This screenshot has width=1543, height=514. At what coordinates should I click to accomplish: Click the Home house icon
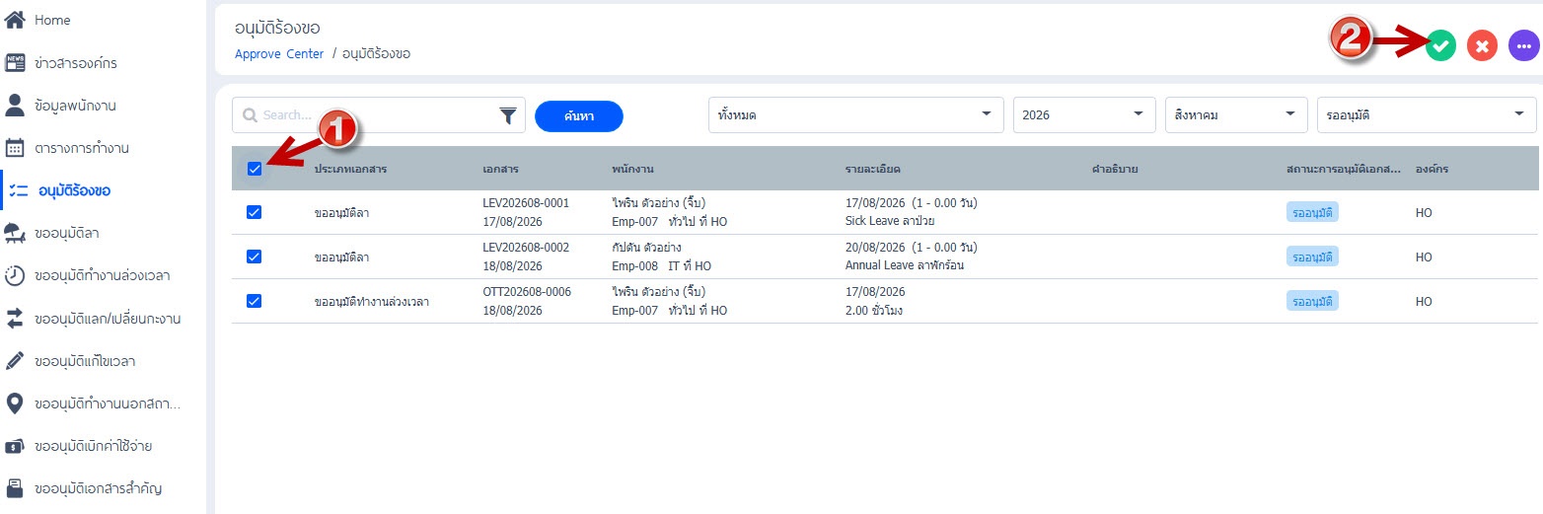[15, 20]
